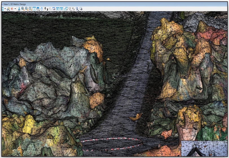The image size is (229, 158).
Task: Select the Pan View hand tool
Action: click(42, 9)
